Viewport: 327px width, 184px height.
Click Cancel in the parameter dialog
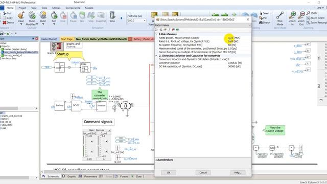(203, 173)
